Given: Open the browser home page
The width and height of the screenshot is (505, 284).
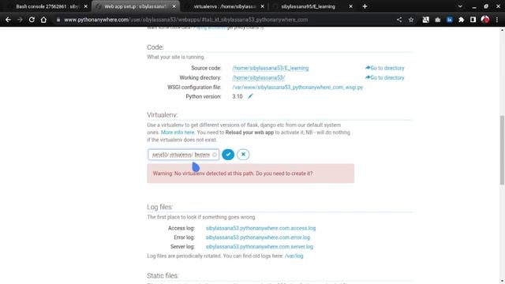Looking at the screenshot, I should (x=43, y=20).
